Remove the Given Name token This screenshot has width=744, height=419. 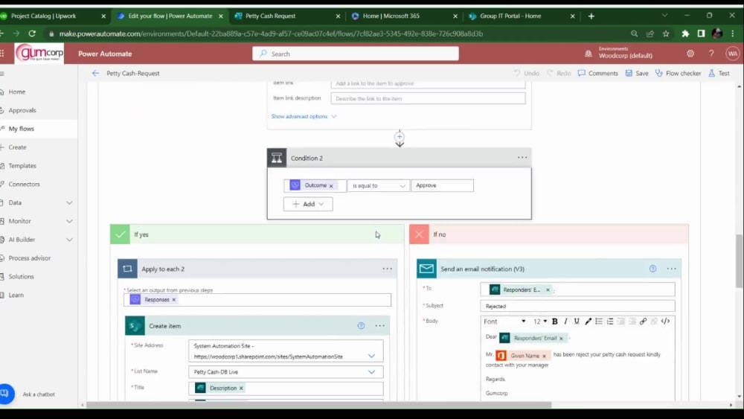(545, 356)
